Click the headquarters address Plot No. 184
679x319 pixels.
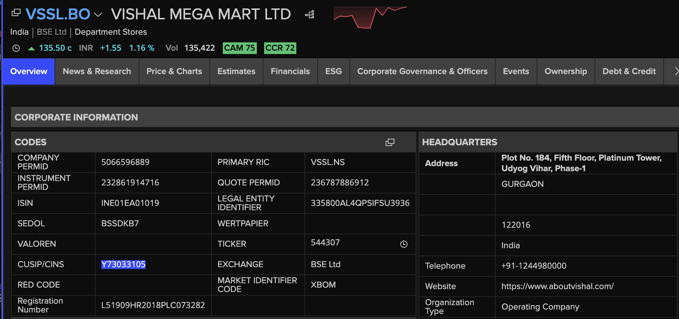pos(582,163)
